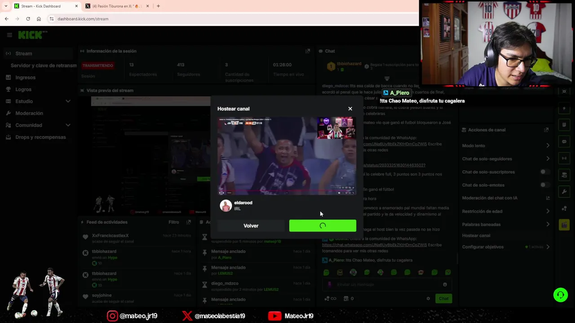Screen dimensions: 575x323
Task: Switch to the Pasión Tiburona X browser tab
Action: click(x=117, y=6)
